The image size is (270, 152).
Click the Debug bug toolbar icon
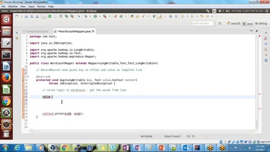pos(86,16)
